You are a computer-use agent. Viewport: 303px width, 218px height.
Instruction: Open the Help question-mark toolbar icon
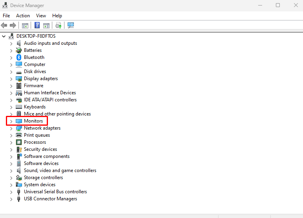[x=37, y=25]
